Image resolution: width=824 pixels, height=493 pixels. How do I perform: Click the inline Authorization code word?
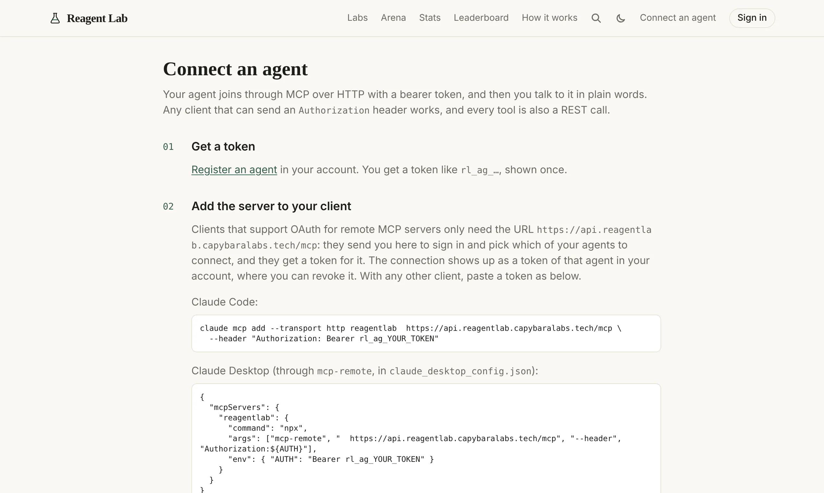[334, 110]
